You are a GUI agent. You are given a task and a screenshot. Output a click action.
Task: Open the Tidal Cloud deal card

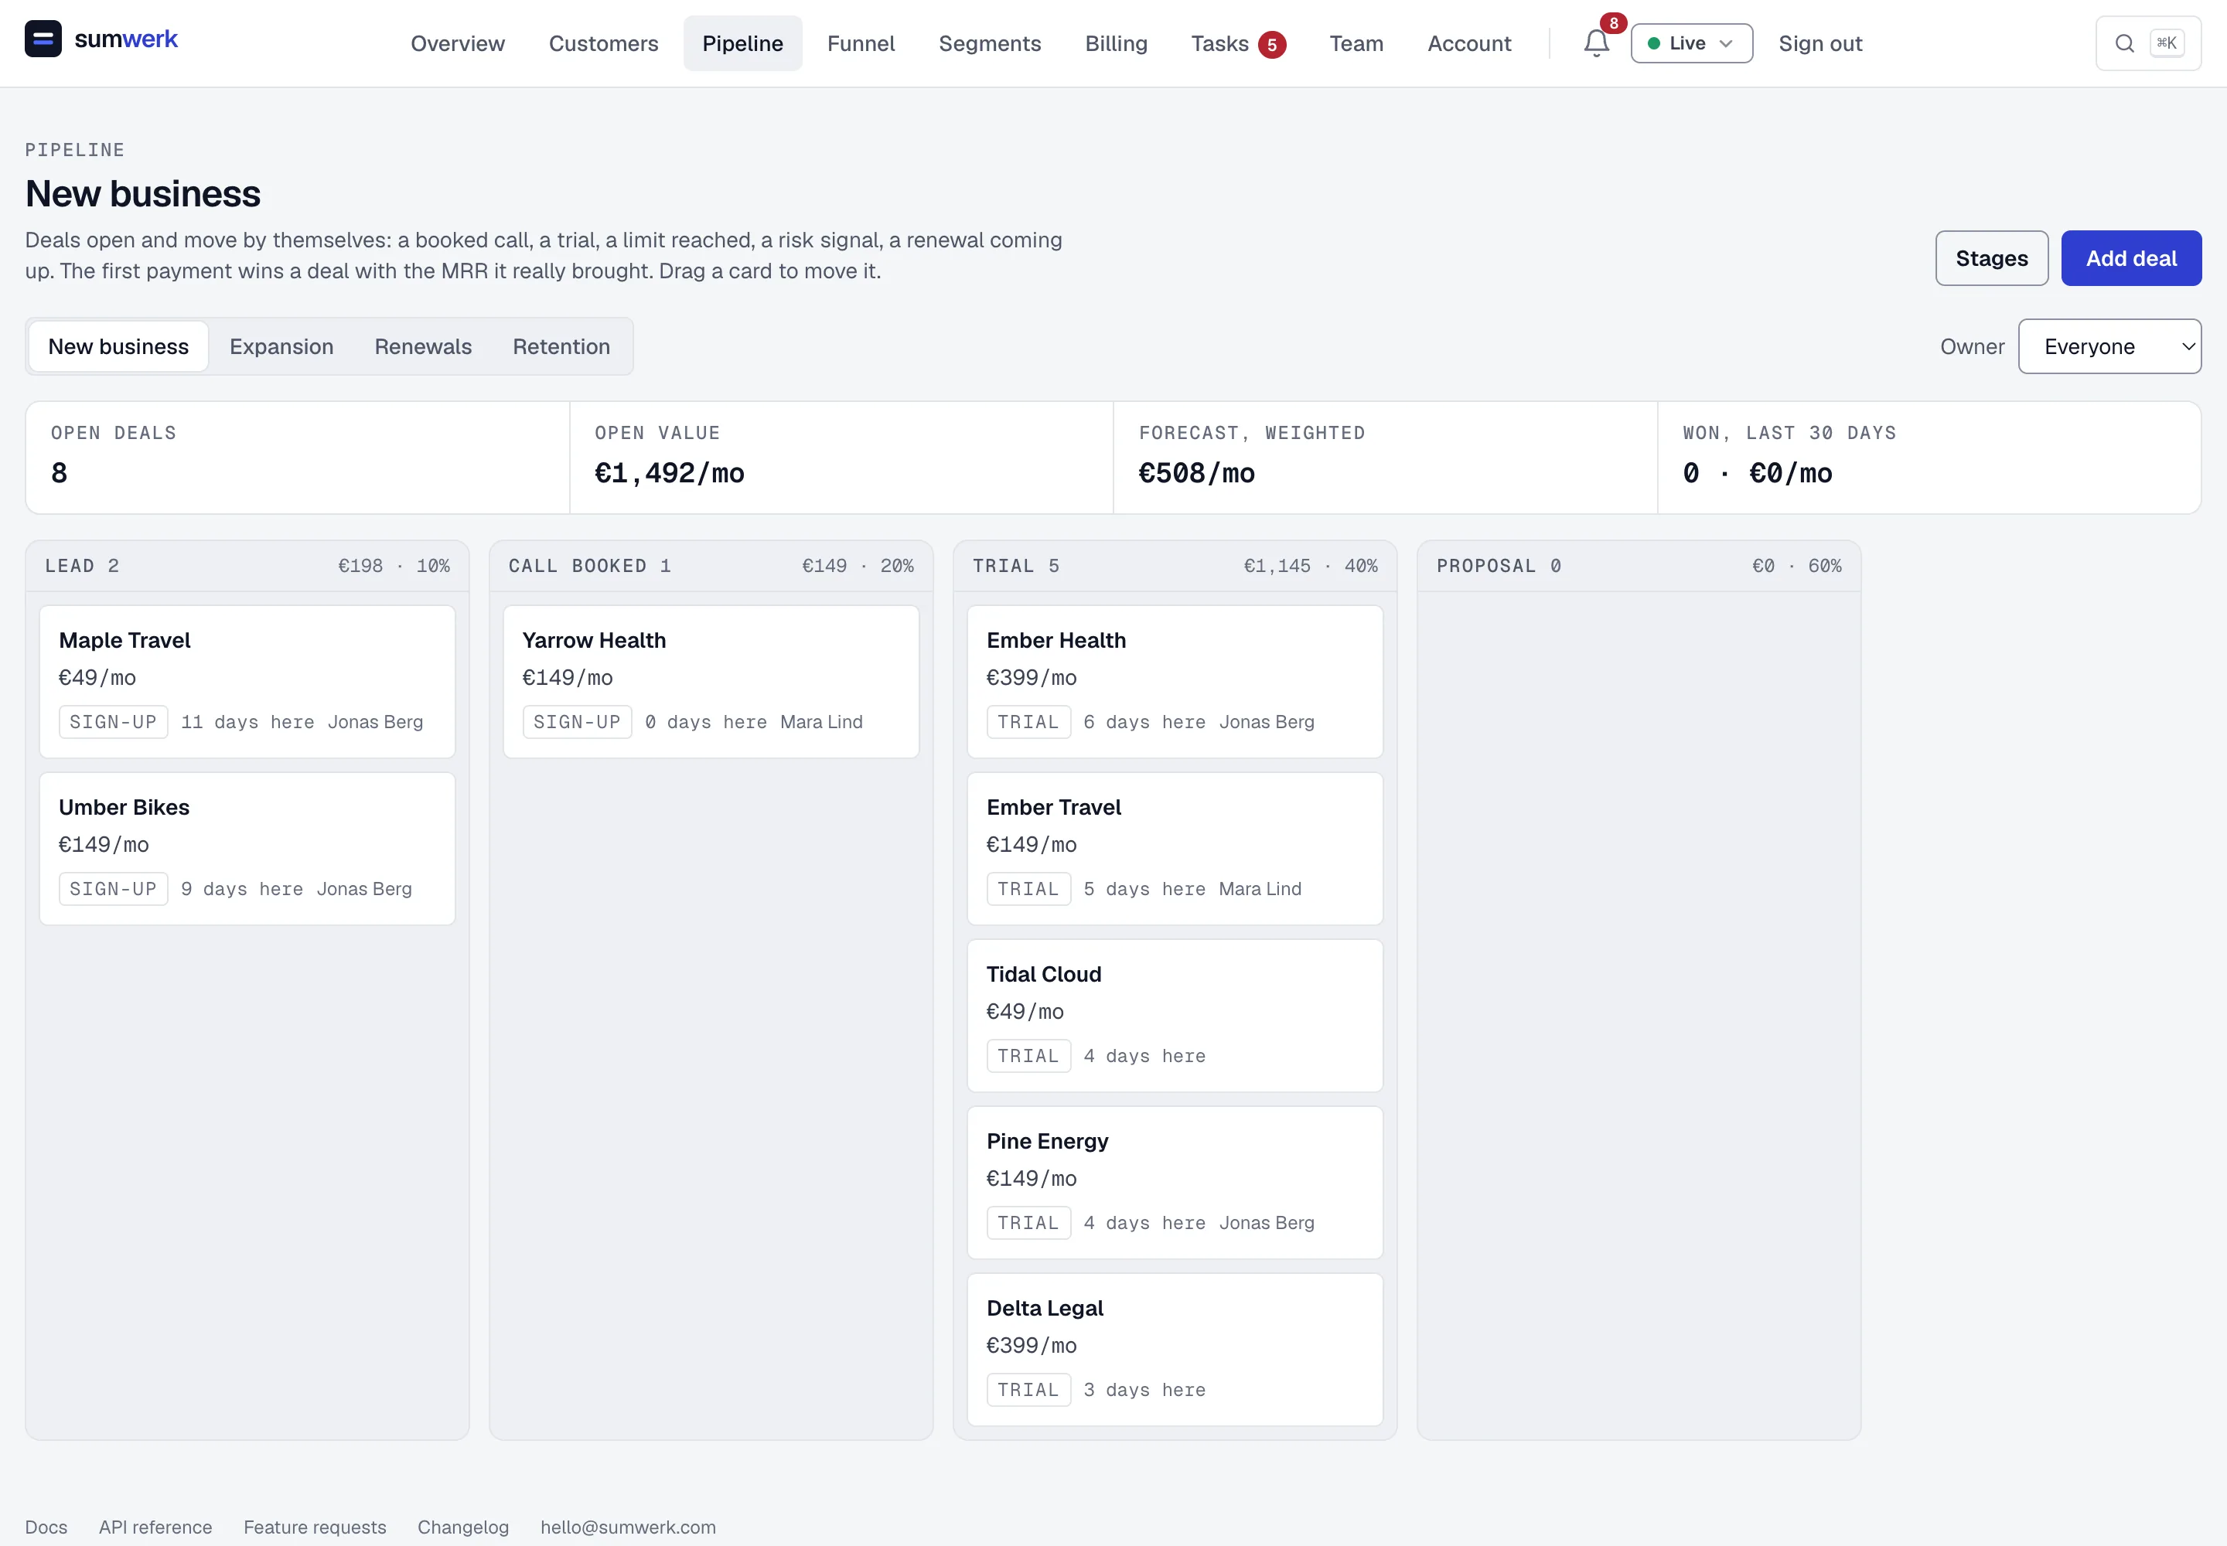coord(1175,1015)
